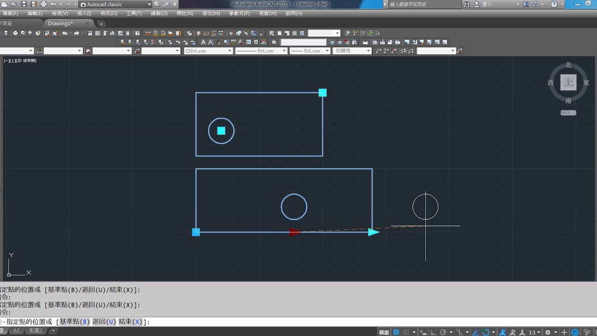
Task: Click the plot printer icon in standard toolbar
Action: pos(15,33)
